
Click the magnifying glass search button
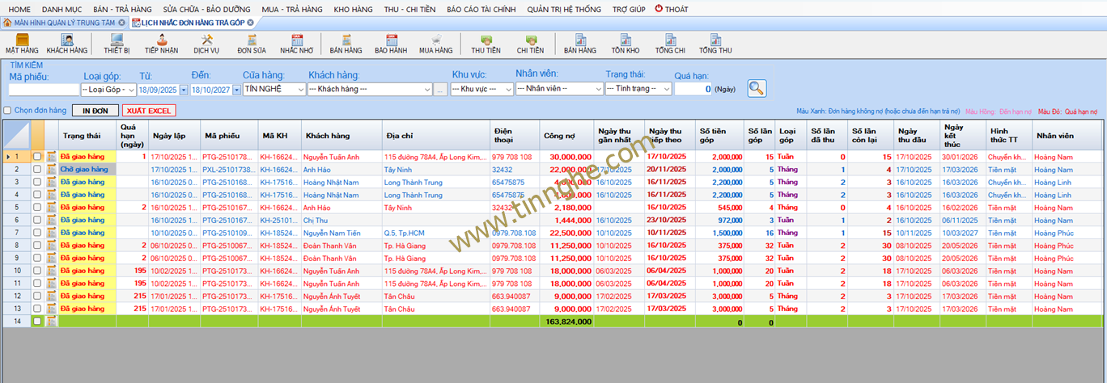tap(757, 88)
